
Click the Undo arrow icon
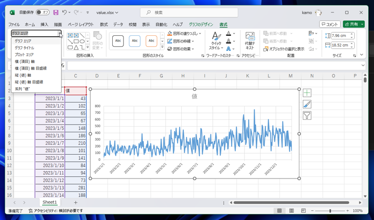[x=65, y=12]
